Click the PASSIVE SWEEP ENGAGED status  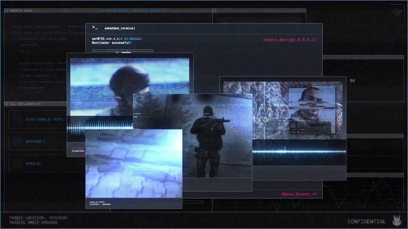click(33, 222)
